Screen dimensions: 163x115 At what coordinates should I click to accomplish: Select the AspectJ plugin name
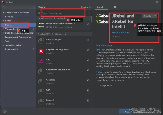pyautogui.click(x=50, y=100)
